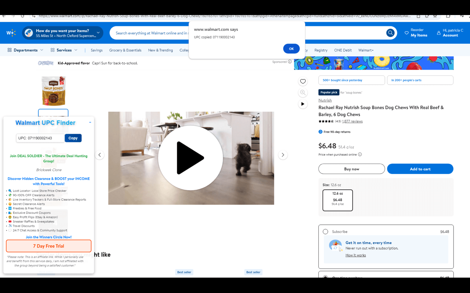Select the Soup Bones product thumbnail
The image size is (470, 293).
point(53,90)
